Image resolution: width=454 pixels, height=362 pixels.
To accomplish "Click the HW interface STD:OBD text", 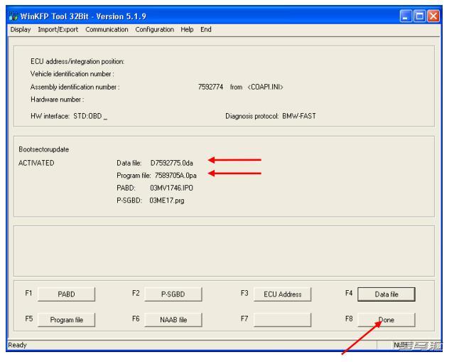I will pos(69,116).
